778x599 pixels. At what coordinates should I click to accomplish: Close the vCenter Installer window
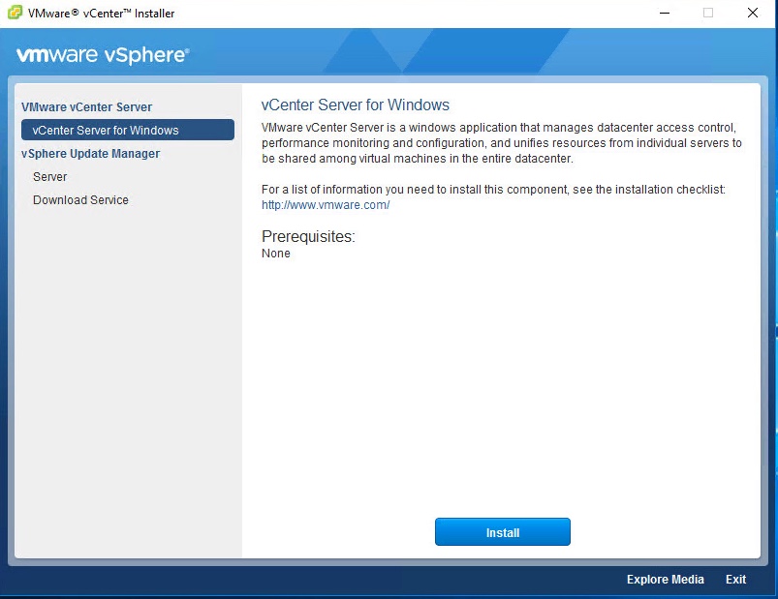click(x=752, y=14)
